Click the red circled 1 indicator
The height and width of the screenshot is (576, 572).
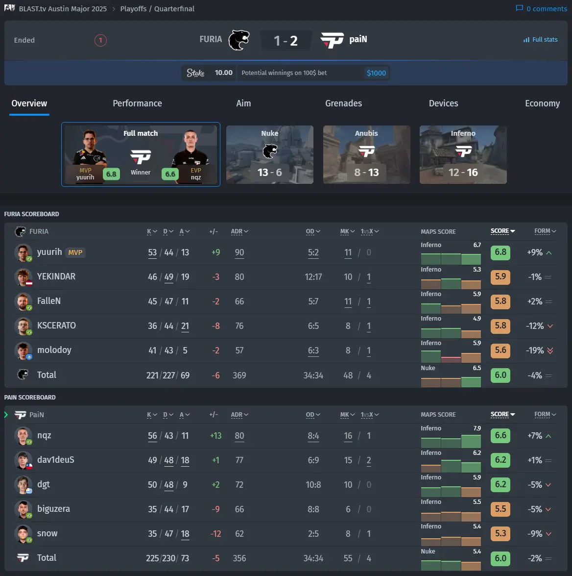pyautogui.click(x=100, y=40)
